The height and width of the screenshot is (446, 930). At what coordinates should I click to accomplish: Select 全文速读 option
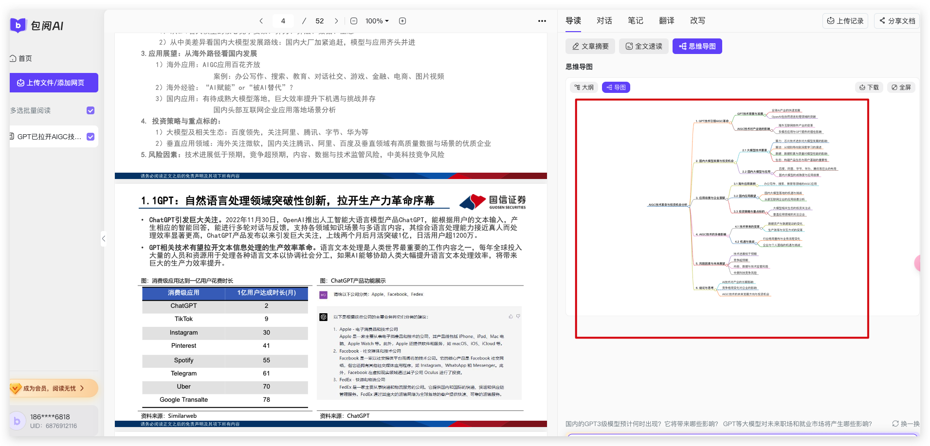pyautogui.click(x=644, y=46)
